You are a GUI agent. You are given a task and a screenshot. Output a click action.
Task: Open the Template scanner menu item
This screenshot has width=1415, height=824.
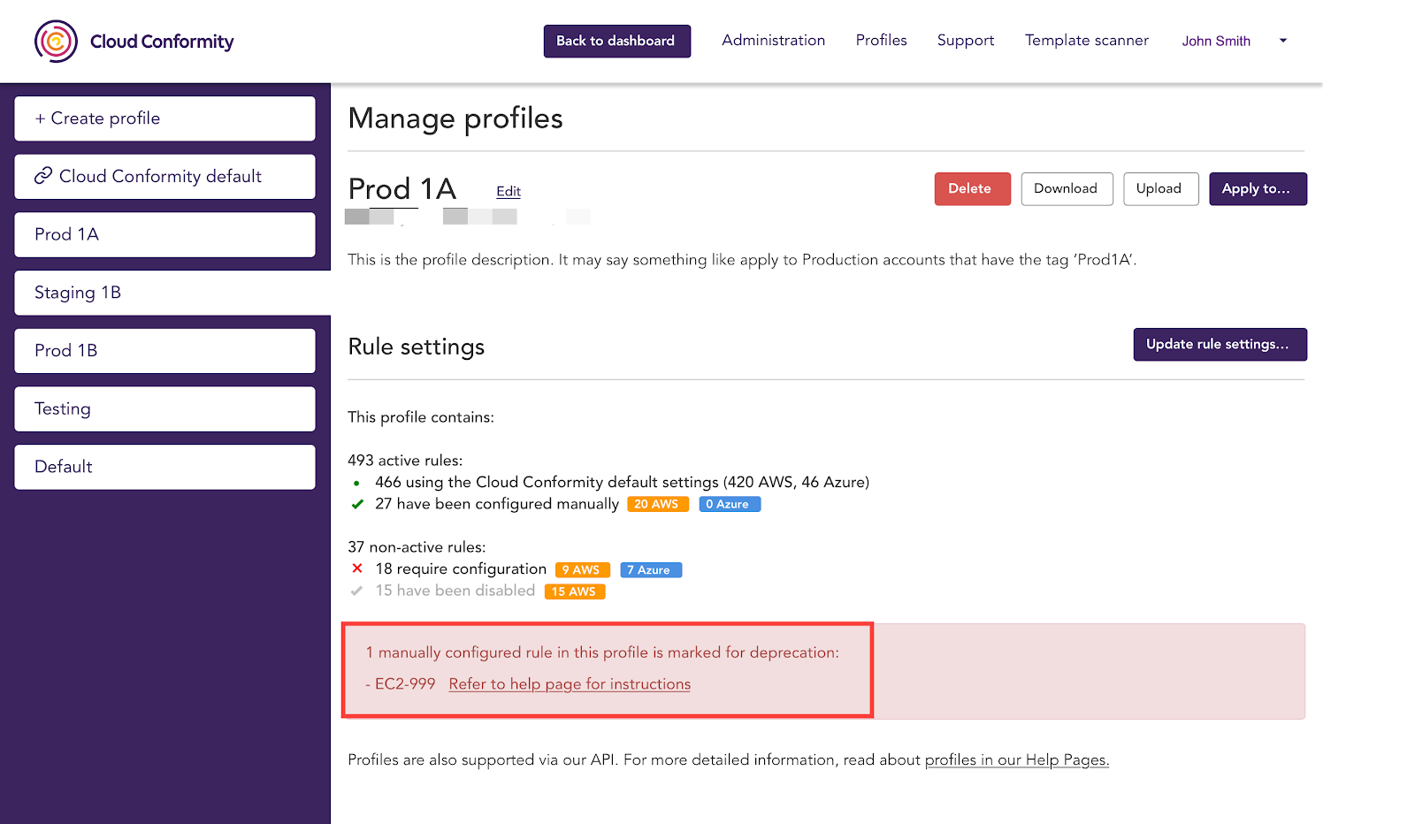pos(1087,41)
